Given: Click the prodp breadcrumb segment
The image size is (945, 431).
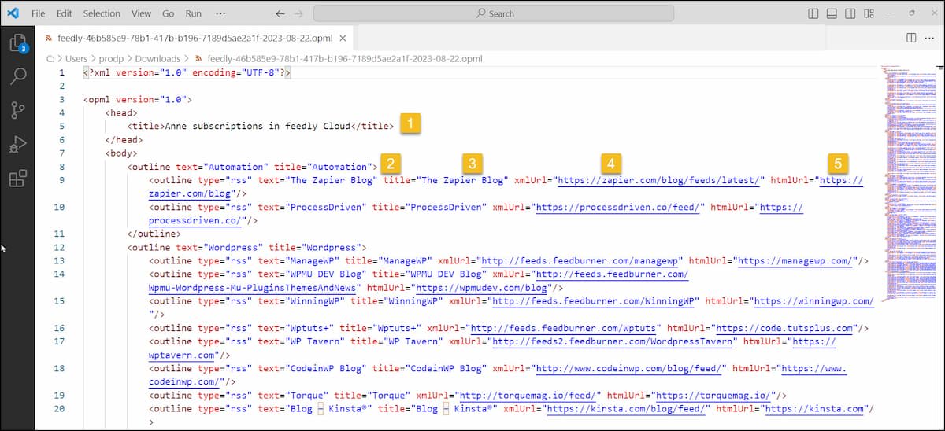Looking at the screenshot, I should tap(112, 58).
